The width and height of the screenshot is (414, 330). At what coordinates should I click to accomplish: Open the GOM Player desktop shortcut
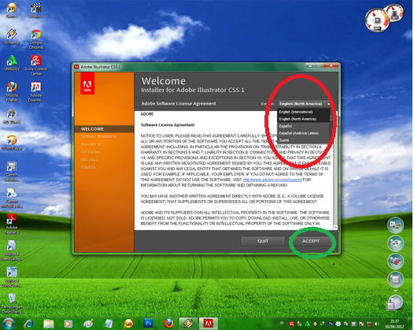click(12, 143)
